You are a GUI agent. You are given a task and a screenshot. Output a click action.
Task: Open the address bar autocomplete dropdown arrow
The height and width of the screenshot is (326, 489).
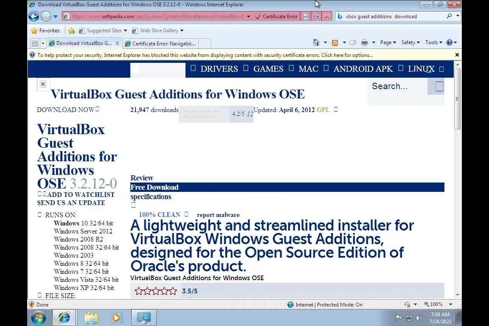249,17
